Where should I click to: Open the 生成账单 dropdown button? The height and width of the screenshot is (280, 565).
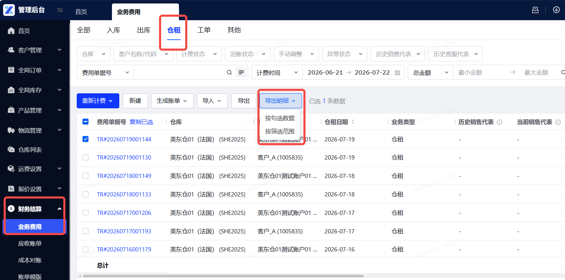[x=172, y=101]
